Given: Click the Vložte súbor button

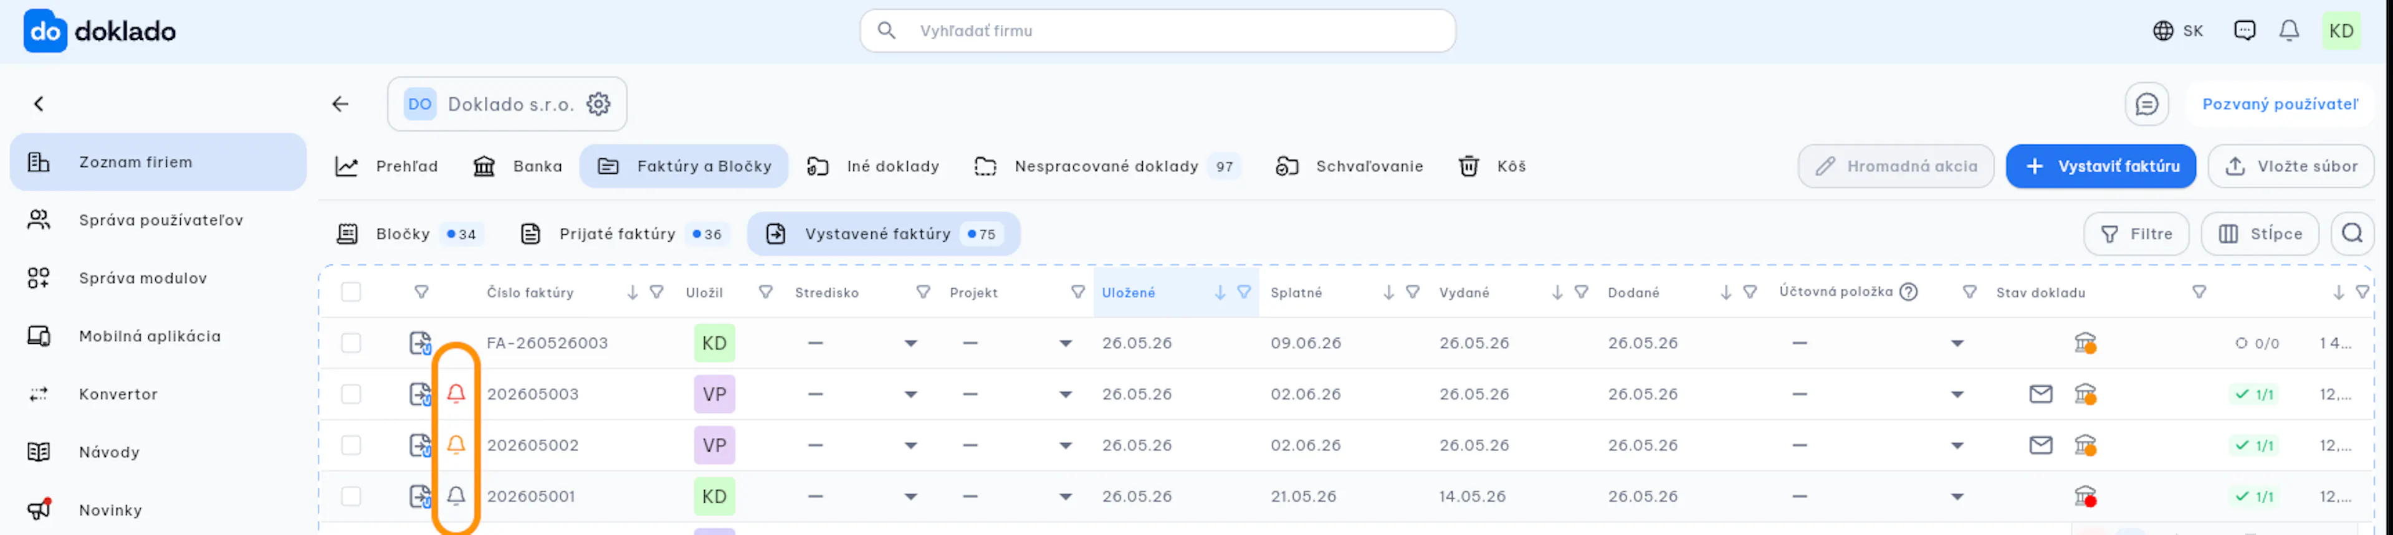Looking at the screenshot, I should pyautogui.click(x=2291, y=166).
